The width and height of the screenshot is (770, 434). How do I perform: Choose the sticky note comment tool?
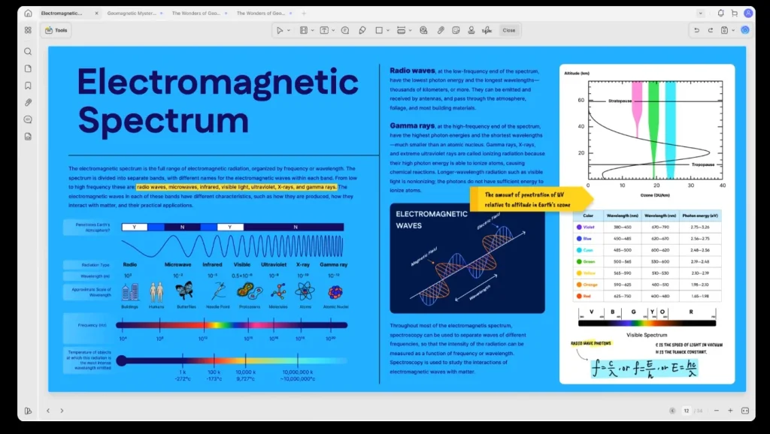point(345,30)
